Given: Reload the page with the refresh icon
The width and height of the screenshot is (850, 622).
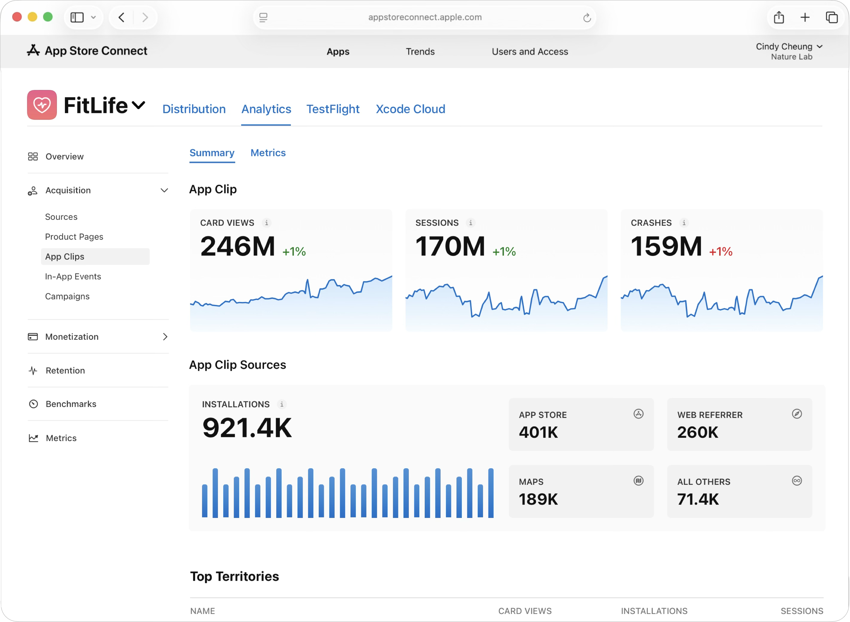Looking at the screenshot, I should pos(587,18).
